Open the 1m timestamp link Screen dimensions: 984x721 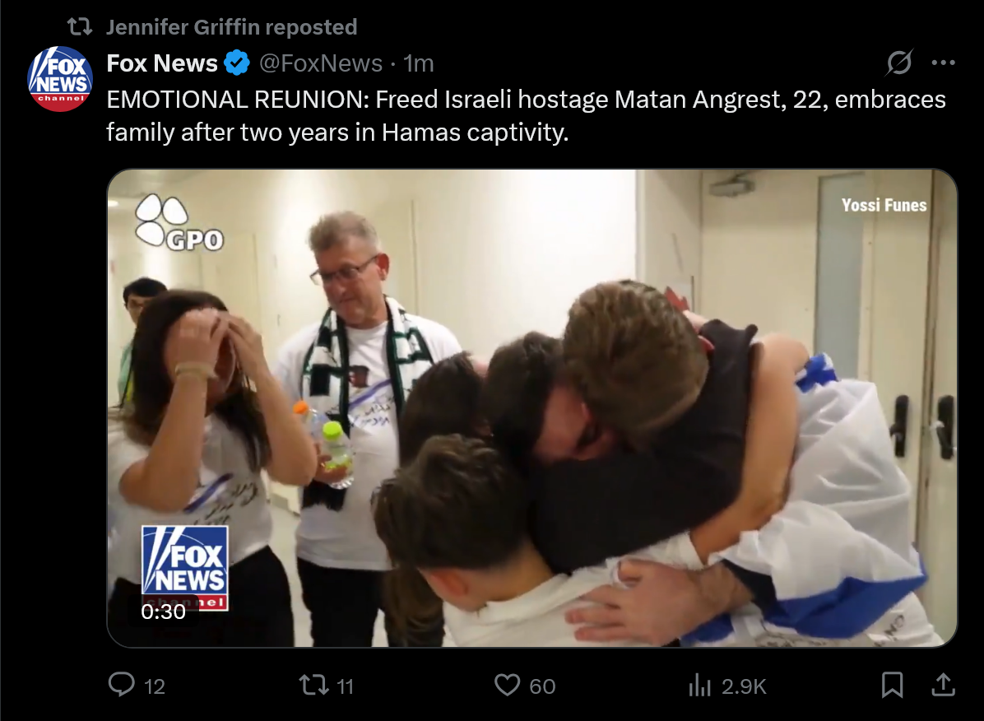point(419,63)
